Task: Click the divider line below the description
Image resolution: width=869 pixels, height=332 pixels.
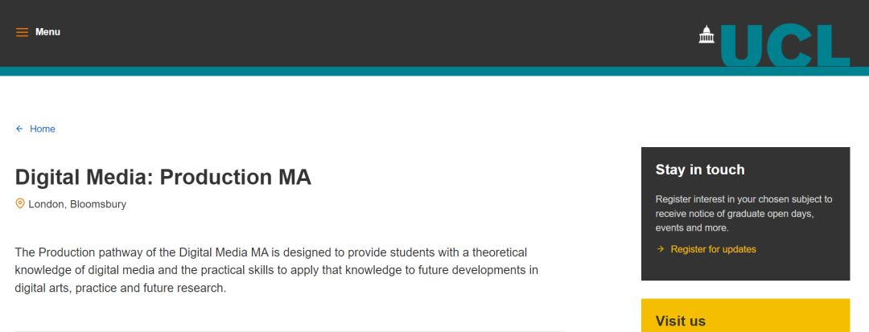Action: click(x=290, y=330)
